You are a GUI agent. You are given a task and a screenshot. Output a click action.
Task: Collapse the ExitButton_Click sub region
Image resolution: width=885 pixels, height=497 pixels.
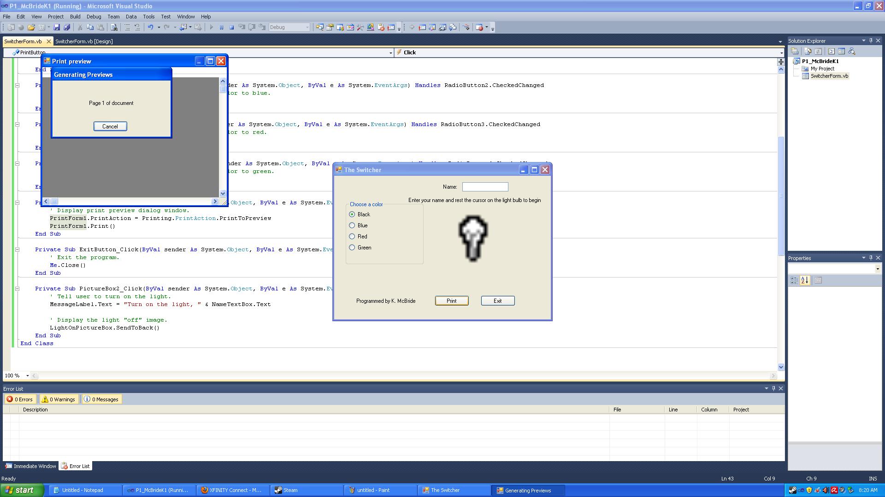[17, 249]
